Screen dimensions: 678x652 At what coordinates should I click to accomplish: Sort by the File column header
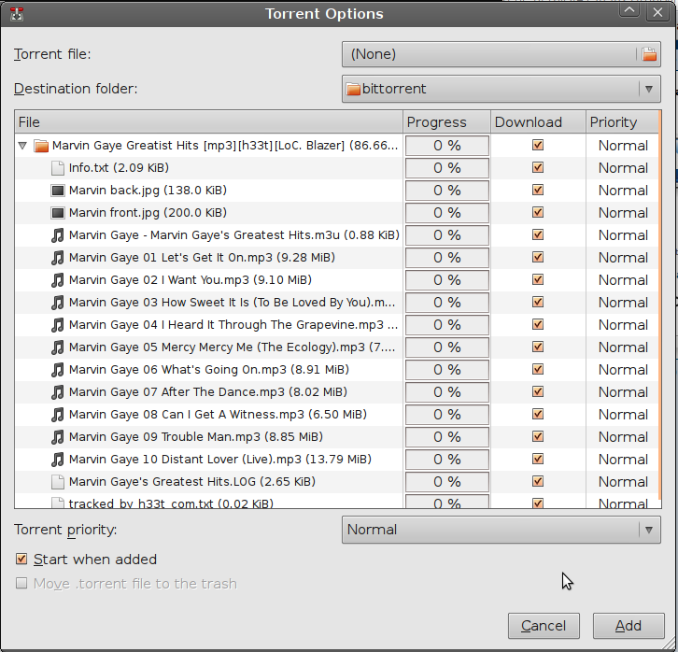pos(209,122)
